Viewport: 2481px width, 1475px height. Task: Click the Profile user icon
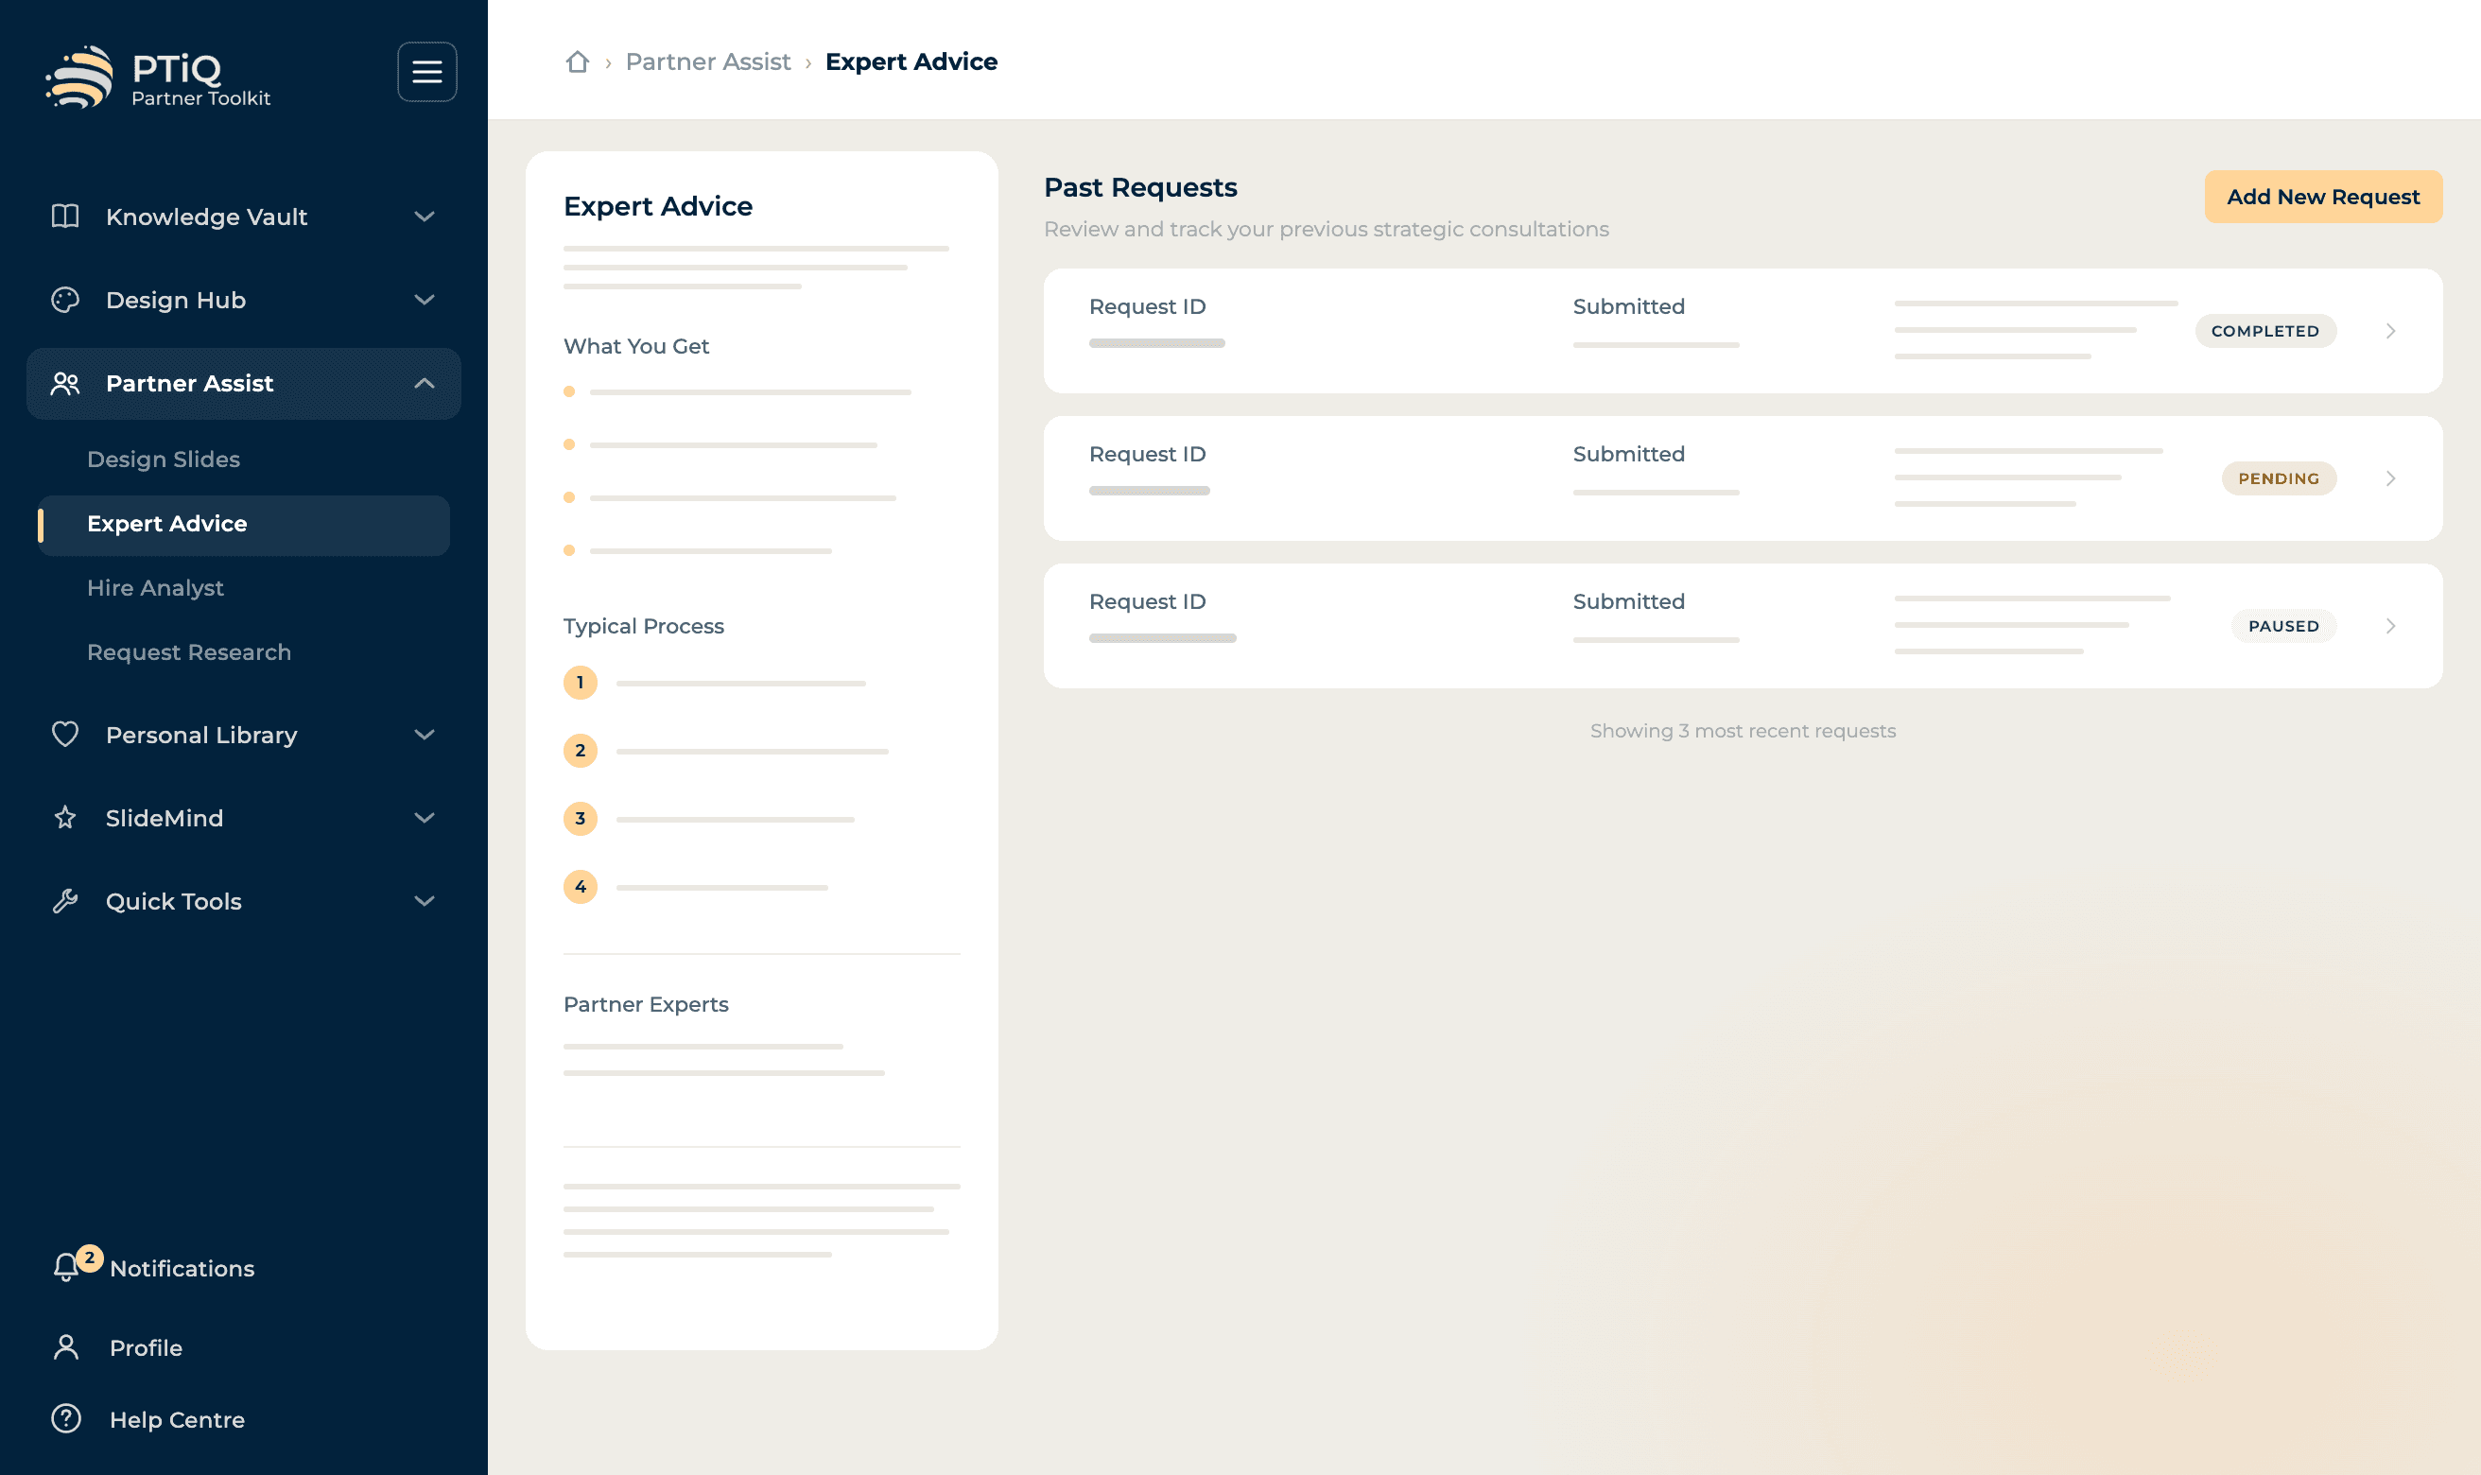pos(66,1347)
